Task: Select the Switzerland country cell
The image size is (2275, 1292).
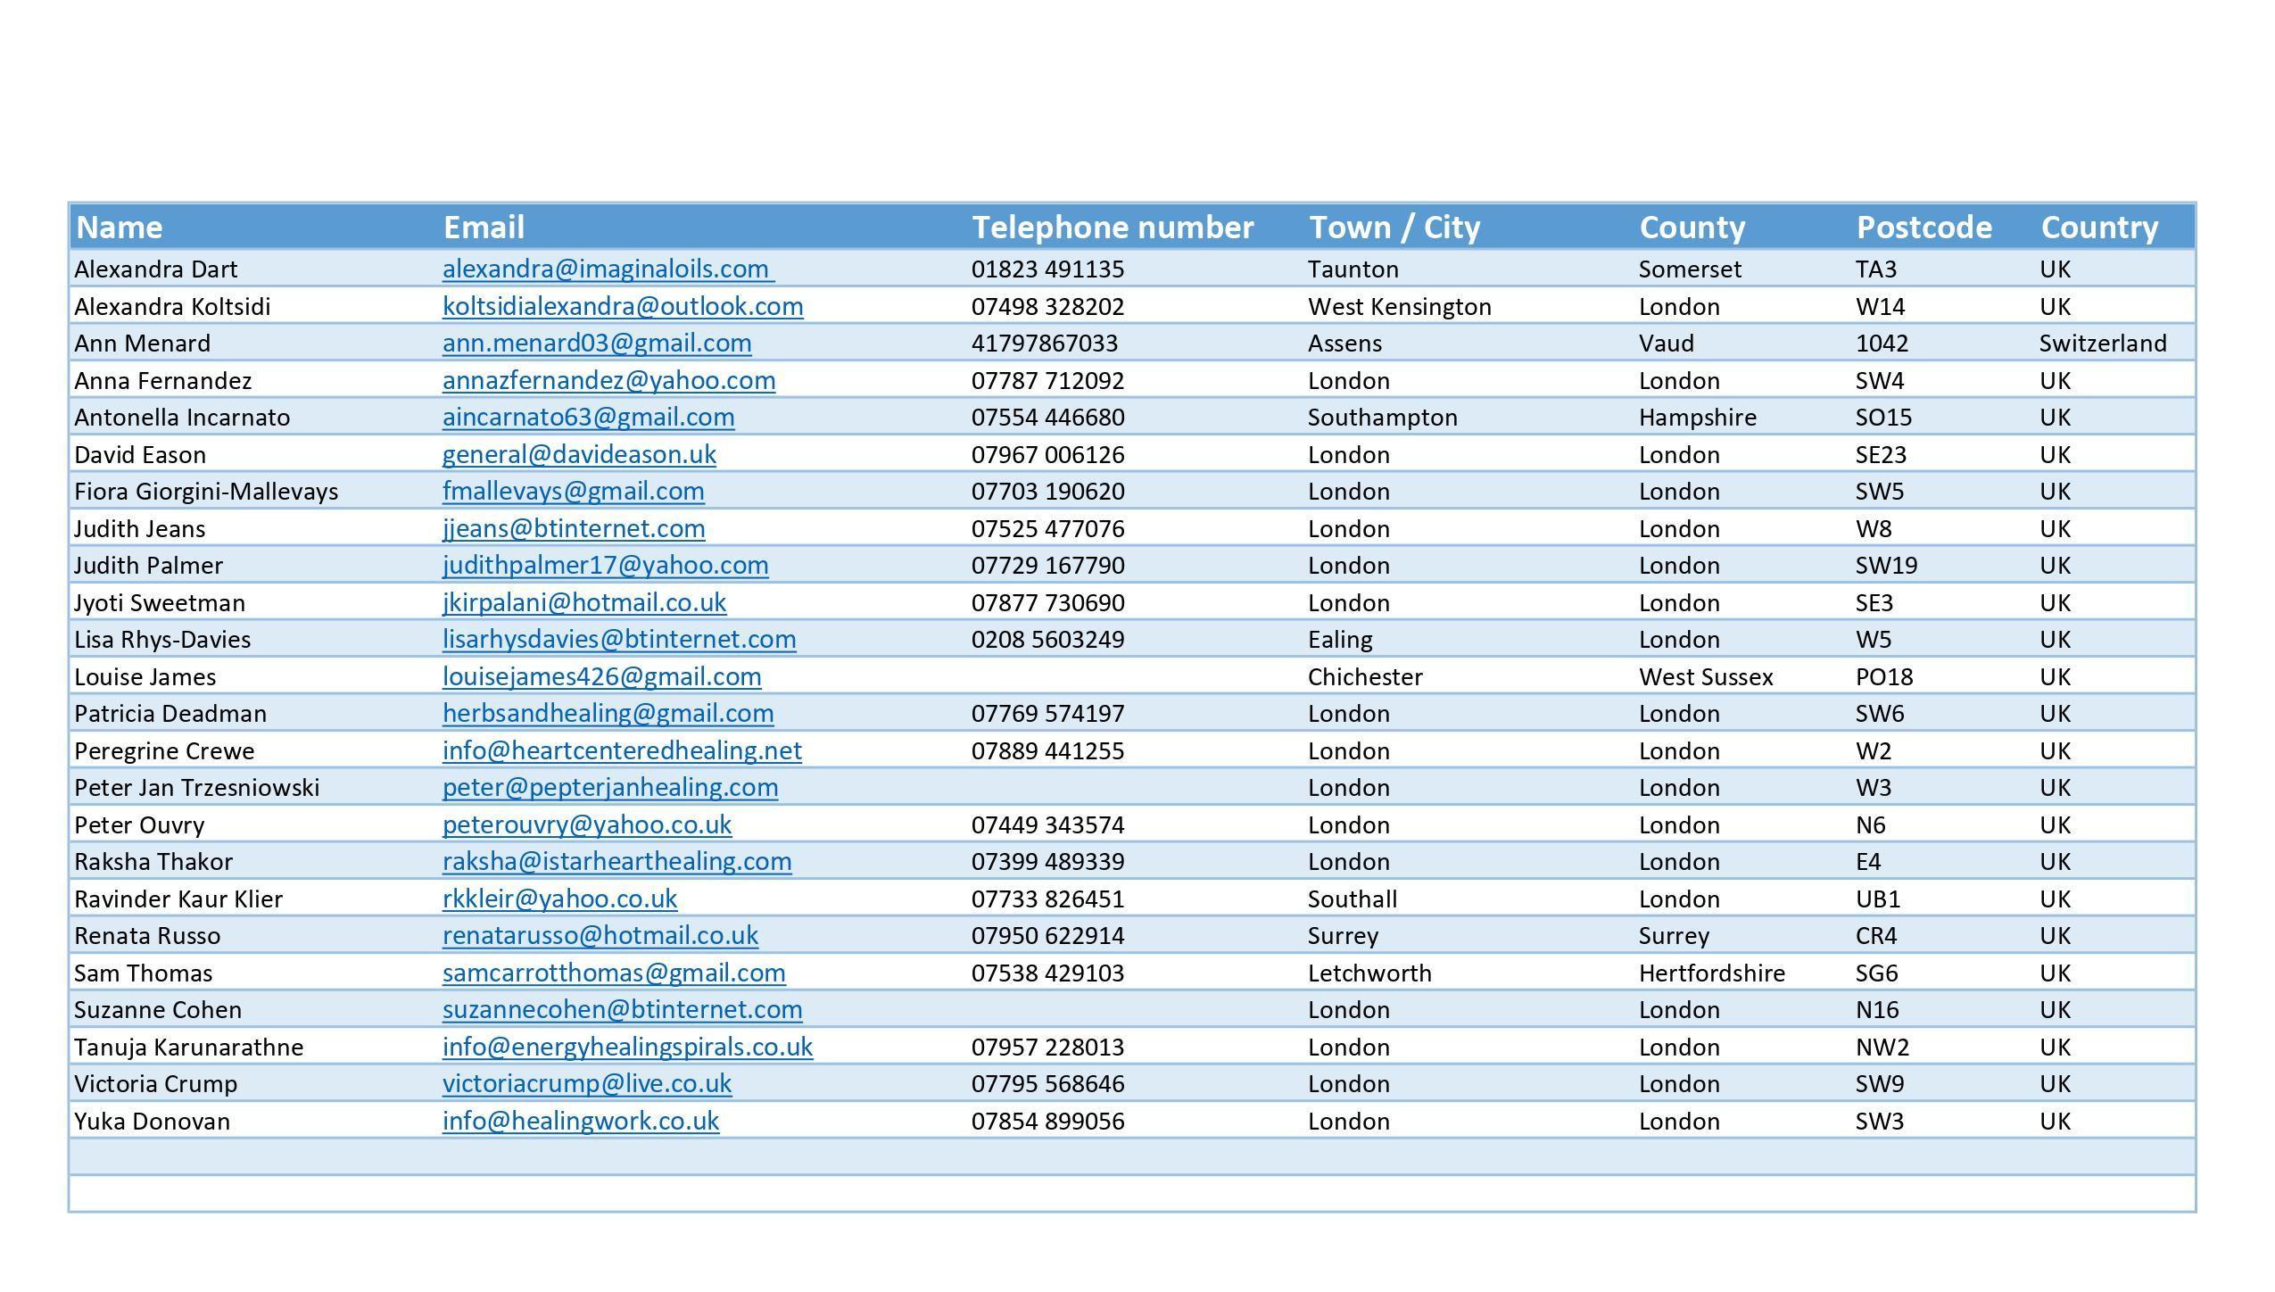Action: [x=2102, y=343]
